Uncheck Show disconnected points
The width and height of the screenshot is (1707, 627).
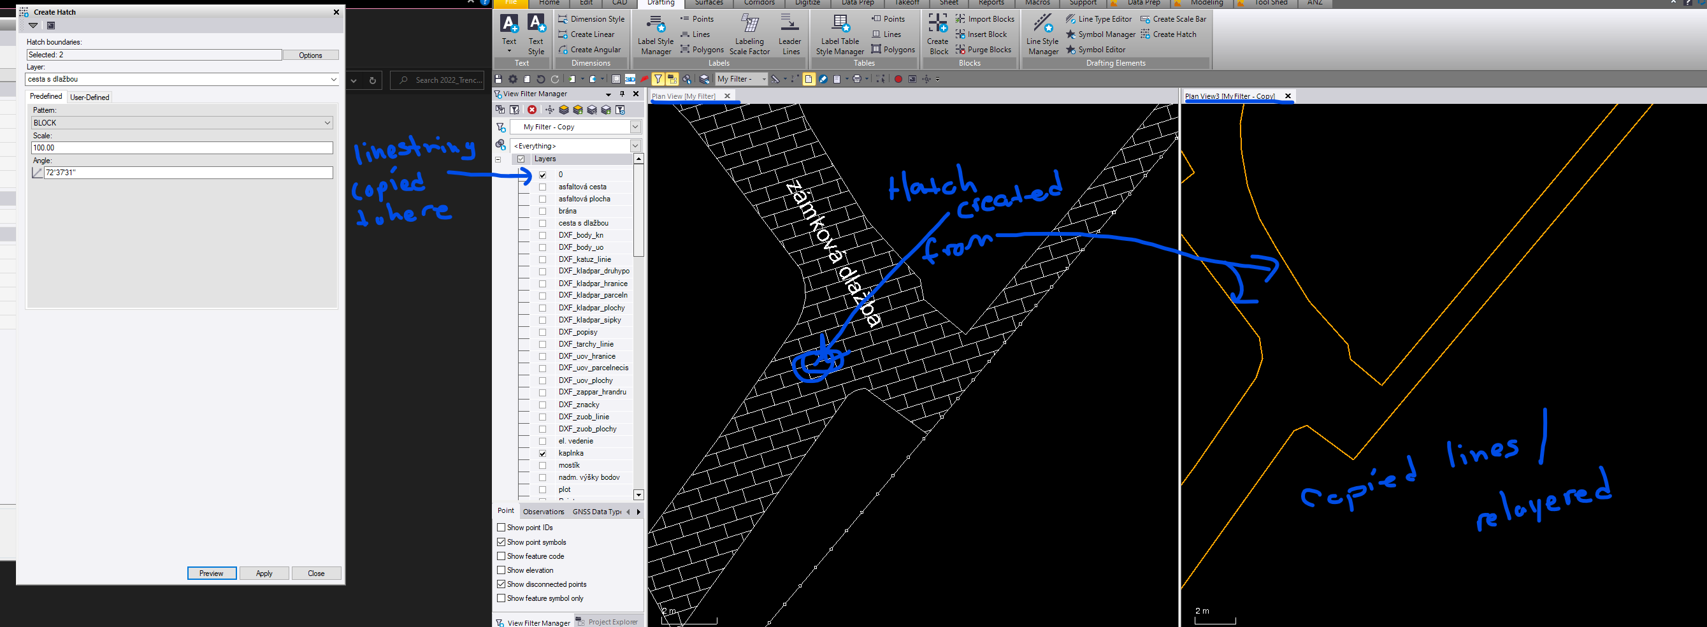501,584
